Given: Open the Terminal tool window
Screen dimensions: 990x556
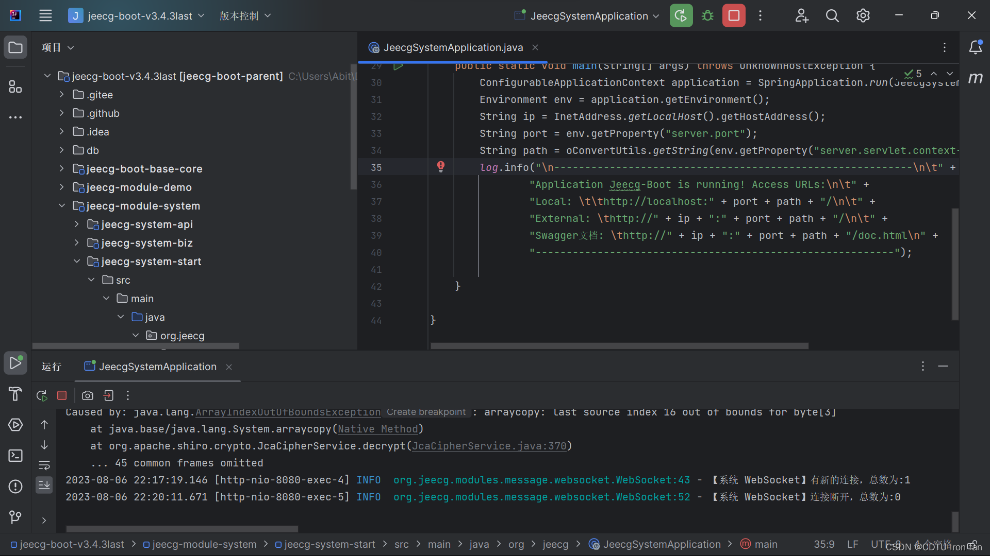Looking at the screenshot, I should pyautogui.click(x=15, y=456).
